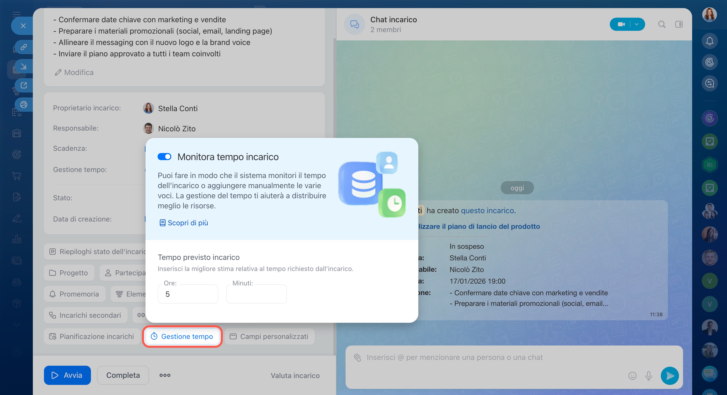
Task: Copy task link from side panel
Action: click(24, 47)
